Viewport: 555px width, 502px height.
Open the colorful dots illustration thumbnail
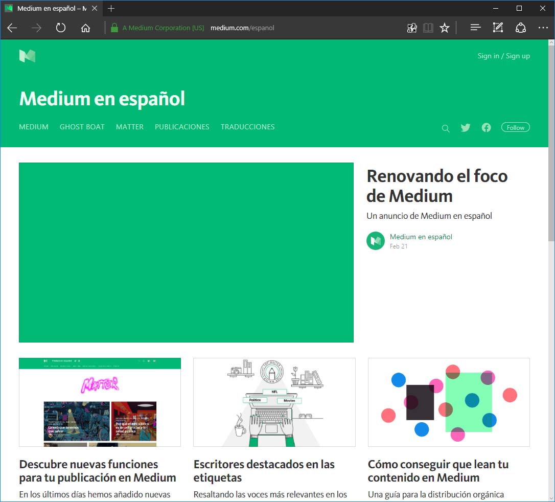[449, 402]
